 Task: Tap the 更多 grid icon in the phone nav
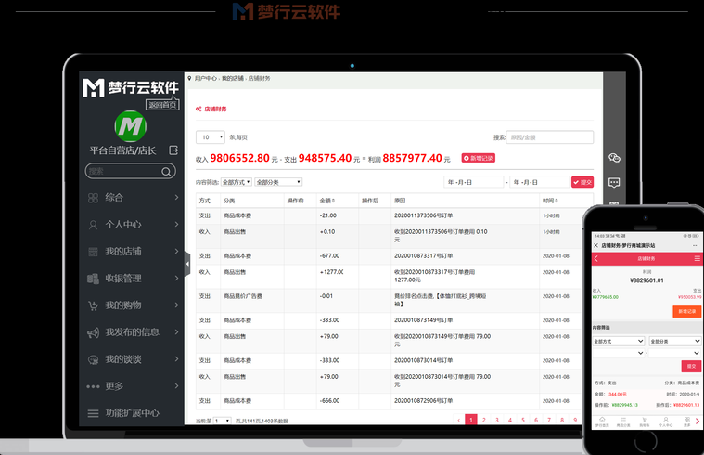(x=687, y=420)
